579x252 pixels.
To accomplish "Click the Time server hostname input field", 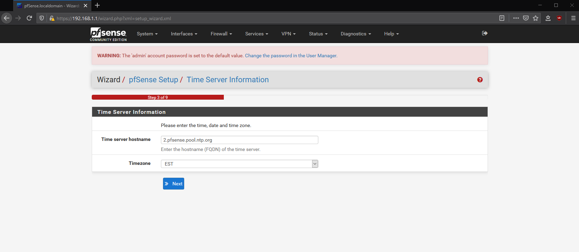I will 239,140.
